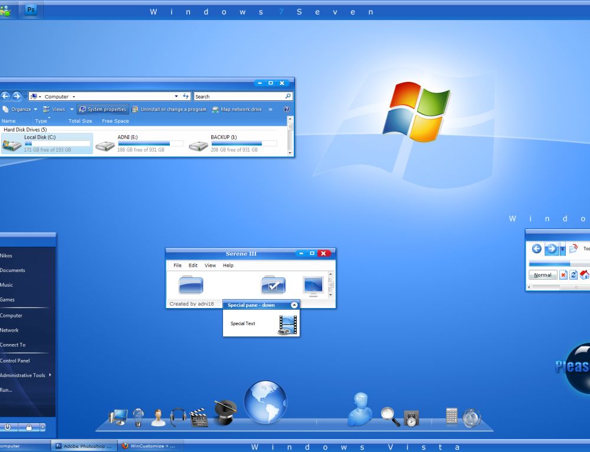Open the magician top hat dock icon
The height and width of the screenshot is (452, 590).
tap(225, 412)
